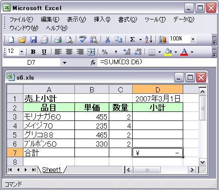
Task: Toggle Bold formatting button
Action: pyautogui.click(x=33, y=52)
